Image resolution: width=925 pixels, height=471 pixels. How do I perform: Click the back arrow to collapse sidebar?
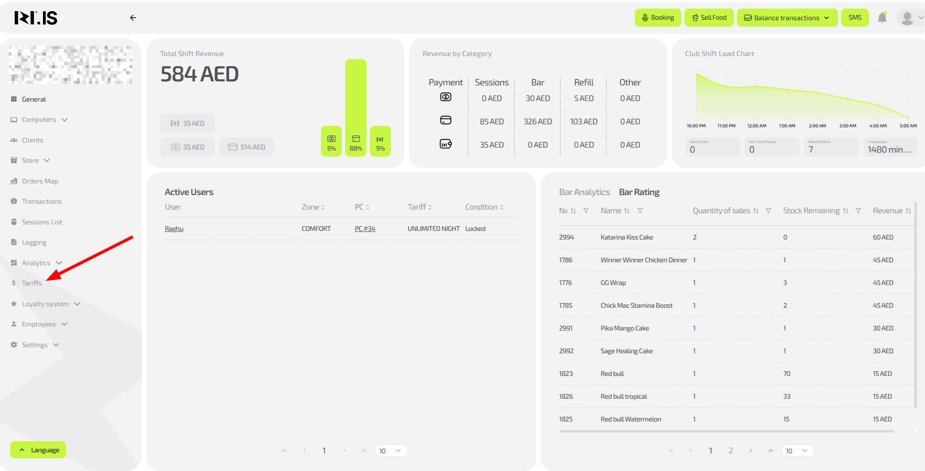pyautogui.click(x=133, y=18)
